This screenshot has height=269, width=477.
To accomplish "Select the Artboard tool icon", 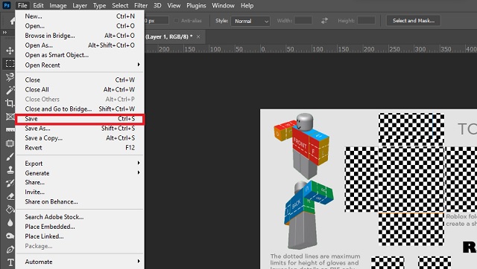I will [10, 143].
